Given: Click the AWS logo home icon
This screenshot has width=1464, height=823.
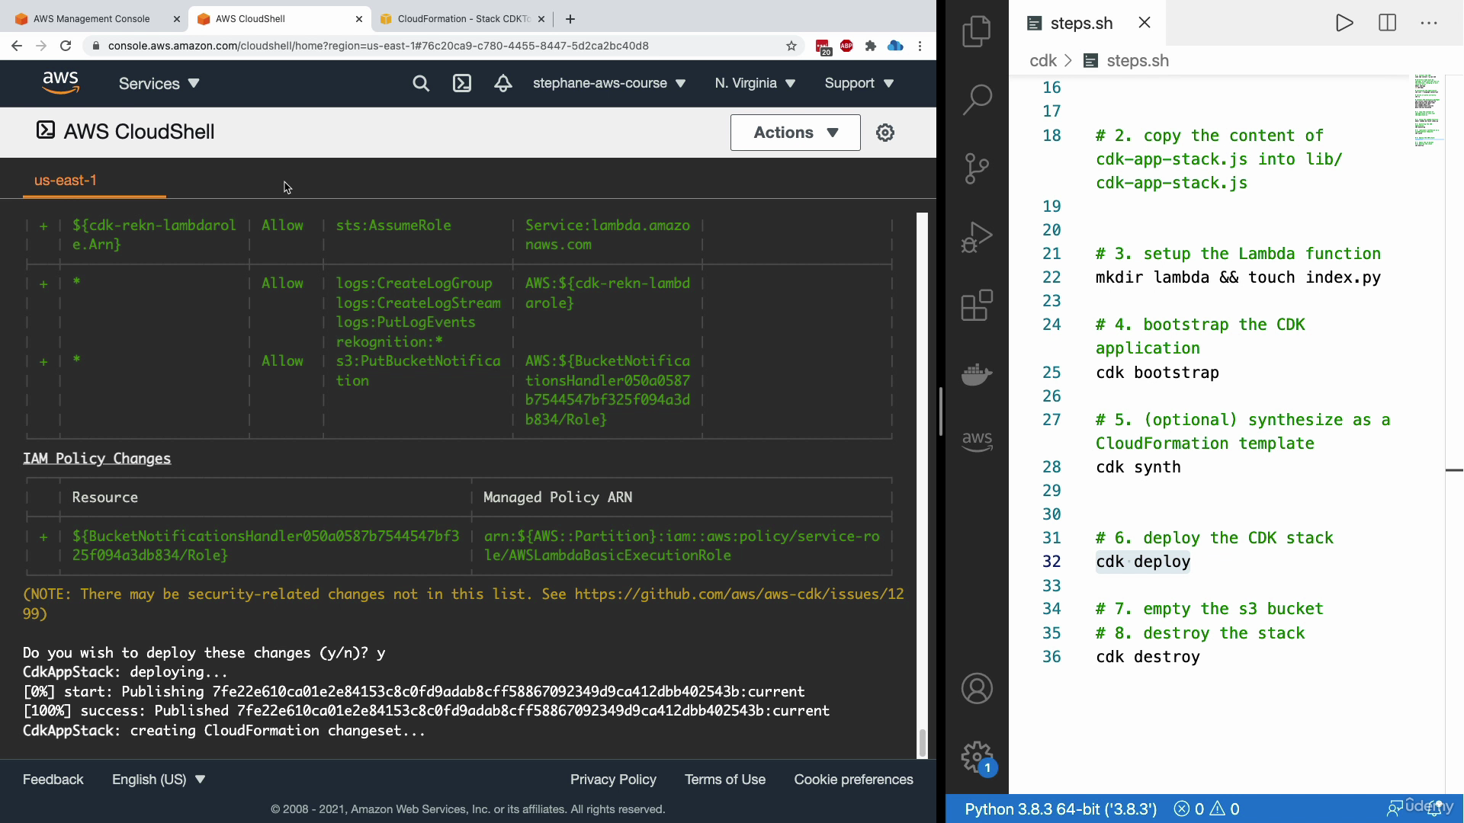Looking at the screenshot, I should tap(60, 82).
